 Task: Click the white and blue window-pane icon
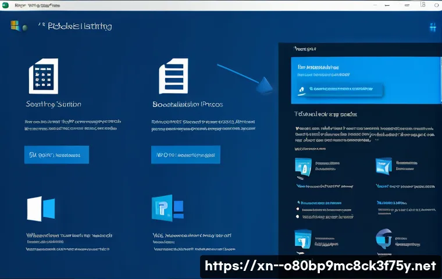click(41, 209)
